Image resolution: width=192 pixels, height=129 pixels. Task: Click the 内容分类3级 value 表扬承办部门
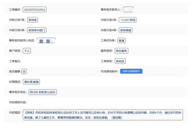[x=37, y=30]
